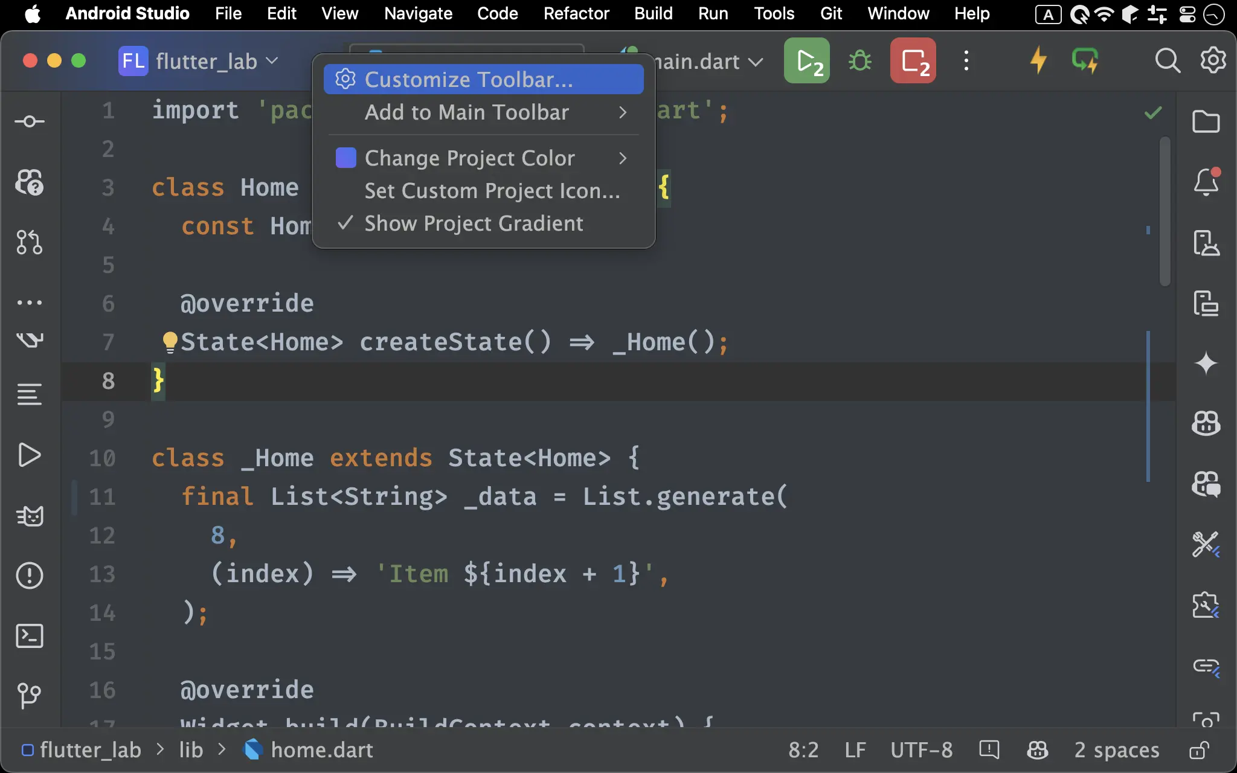Screen dimensions: 1237x773
Task: Open the Build menu
Action: point(653,13)
